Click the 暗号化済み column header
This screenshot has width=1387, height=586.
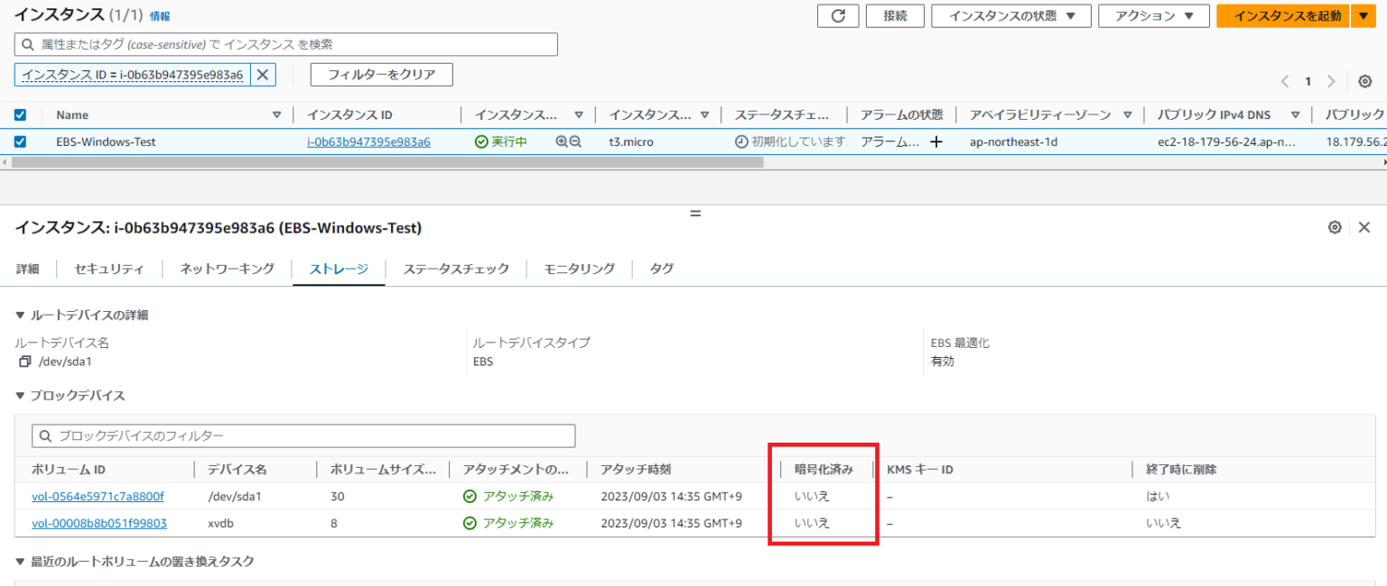pyautogui.click(x=824, y=469)
